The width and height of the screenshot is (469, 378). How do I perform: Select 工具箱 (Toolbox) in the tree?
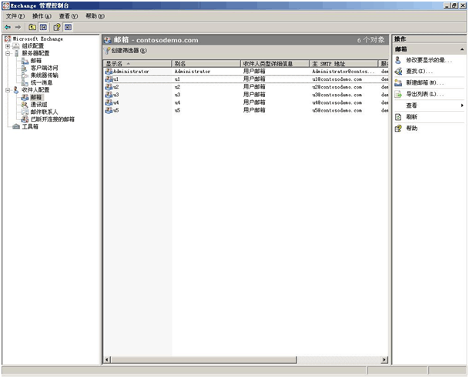pos(29,127)
